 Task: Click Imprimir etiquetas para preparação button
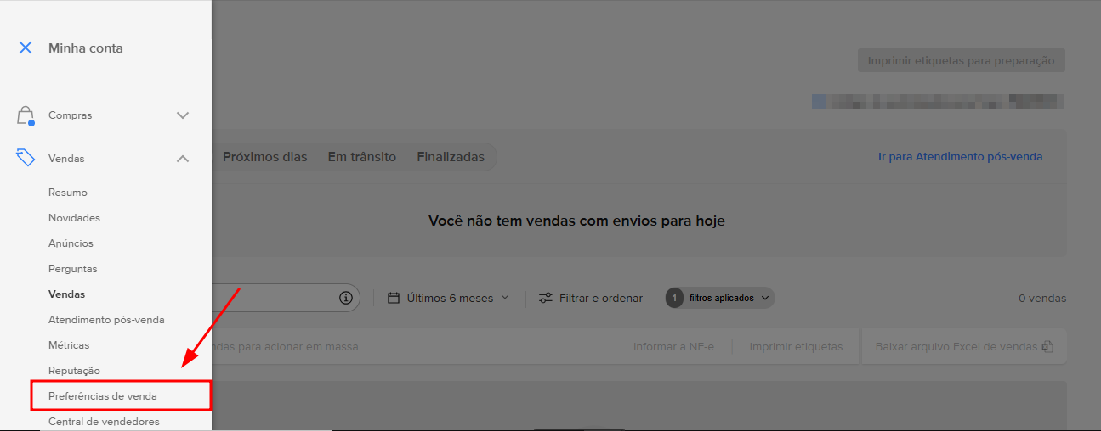961,61
